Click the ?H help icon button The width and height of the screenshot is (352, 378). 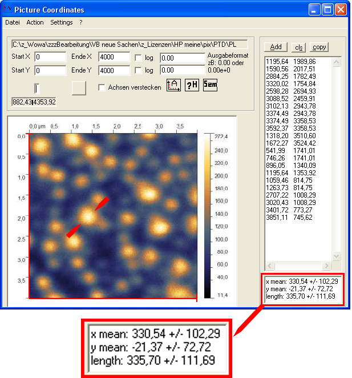pos(192,85)
